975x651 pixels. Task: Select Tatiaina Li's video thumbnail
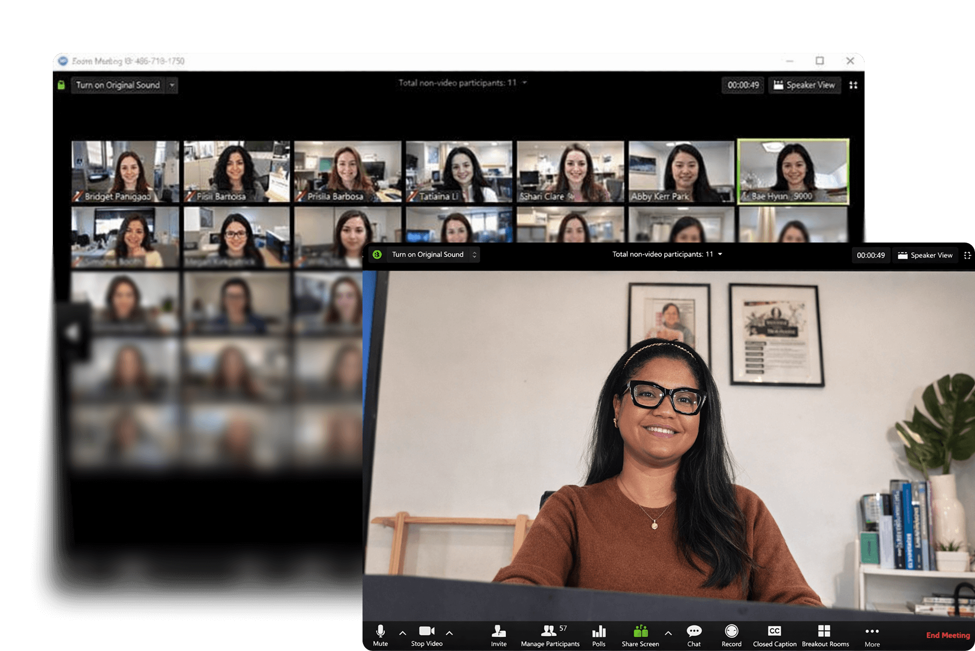click(x=459, y=171)
